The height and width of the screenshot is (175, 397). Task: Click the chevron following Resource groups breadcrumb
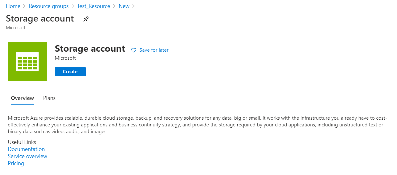click(x=73, y=6)
